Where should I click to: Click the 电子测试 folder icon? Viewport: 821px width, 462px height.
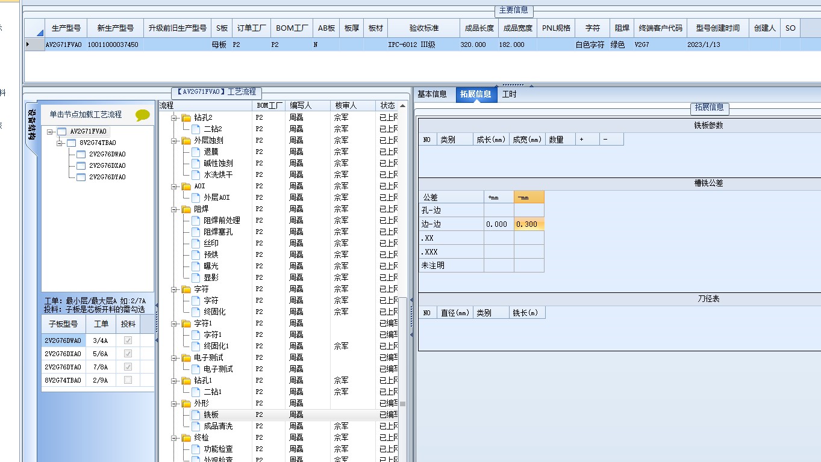(x=186, y=358)
